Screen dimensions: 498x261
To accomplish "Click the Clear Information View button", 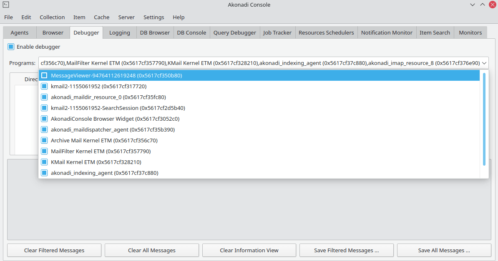I will click(x=249, y=251).
